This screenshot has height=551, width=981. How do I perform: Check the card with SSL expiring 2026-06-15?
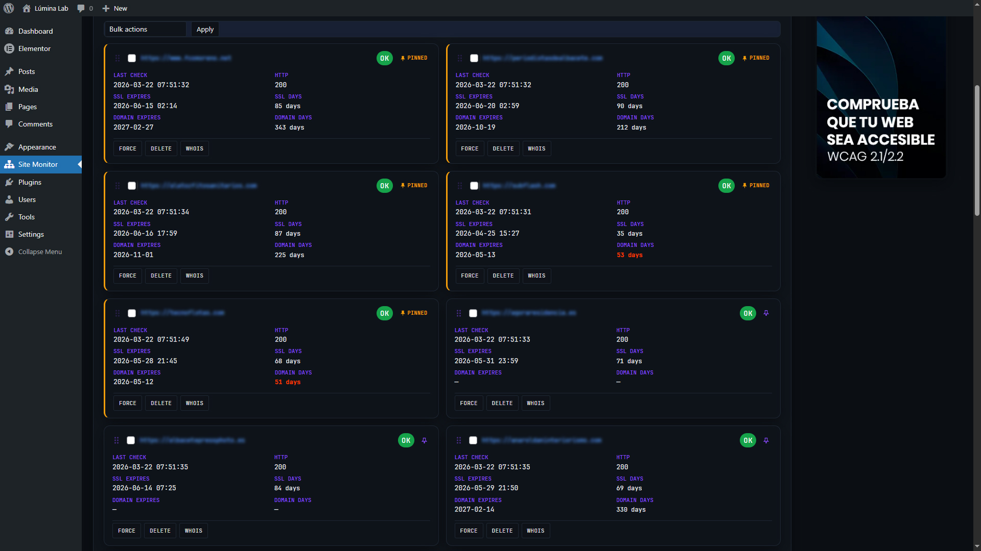(132, 58)
